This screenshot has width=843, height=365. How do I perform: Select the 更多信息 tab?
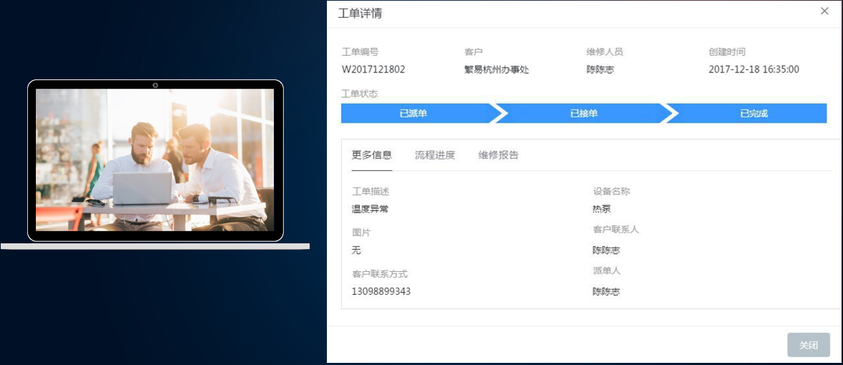click(371, 155)
